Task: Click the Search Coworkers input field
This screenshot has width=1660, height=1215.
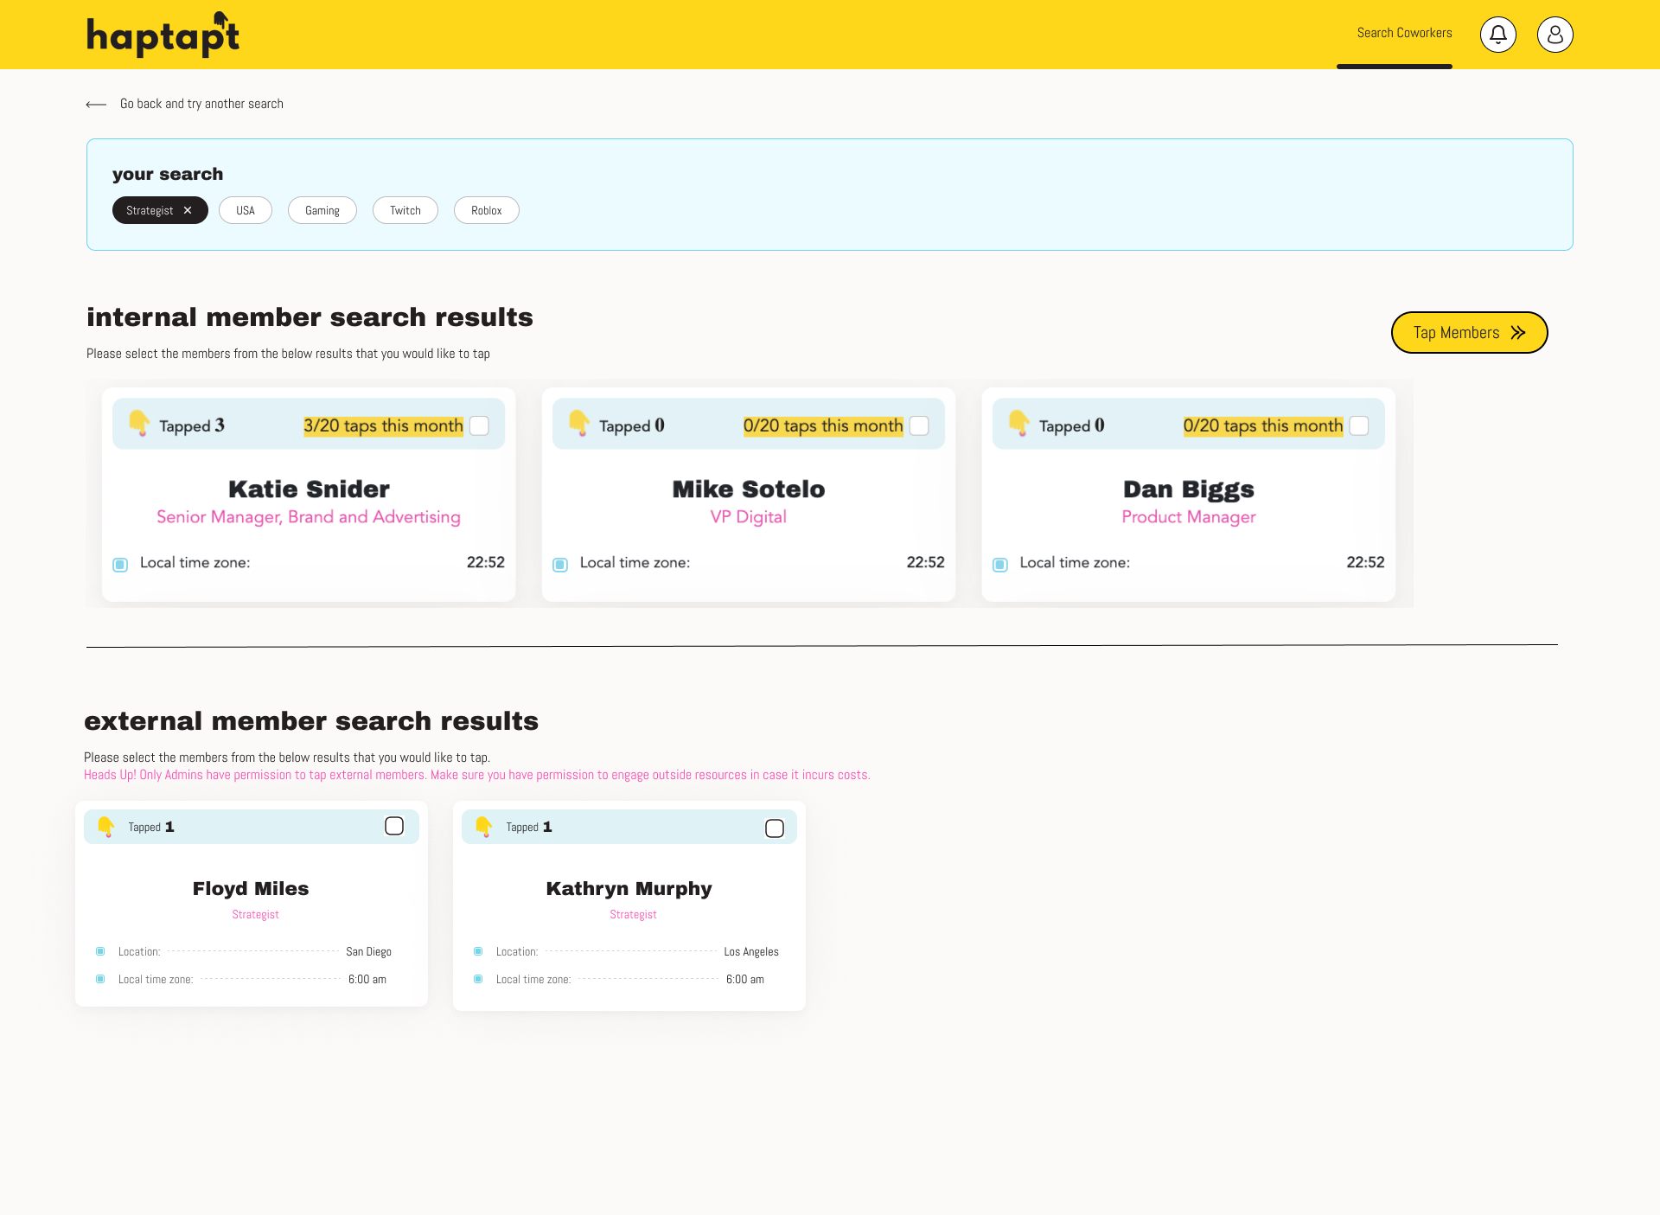Action: (1398, 34)
